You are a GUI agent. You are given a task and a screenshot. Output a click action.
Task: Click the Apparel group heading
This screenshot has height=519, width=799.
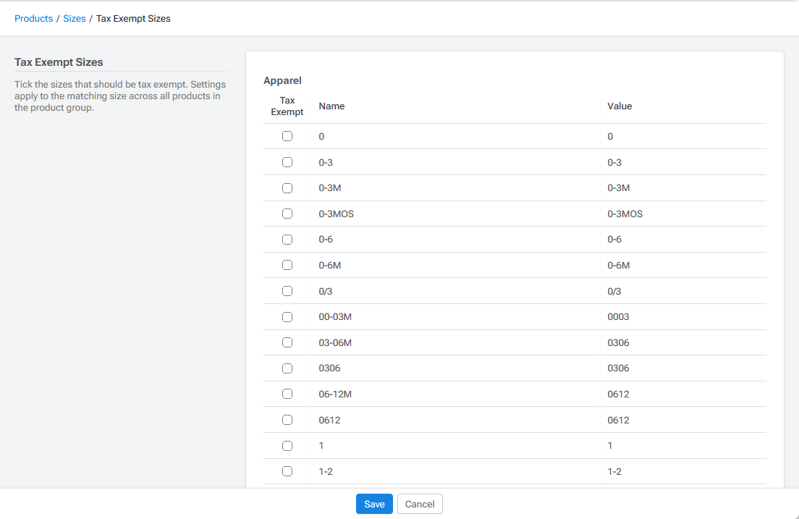tap(282, 80)
